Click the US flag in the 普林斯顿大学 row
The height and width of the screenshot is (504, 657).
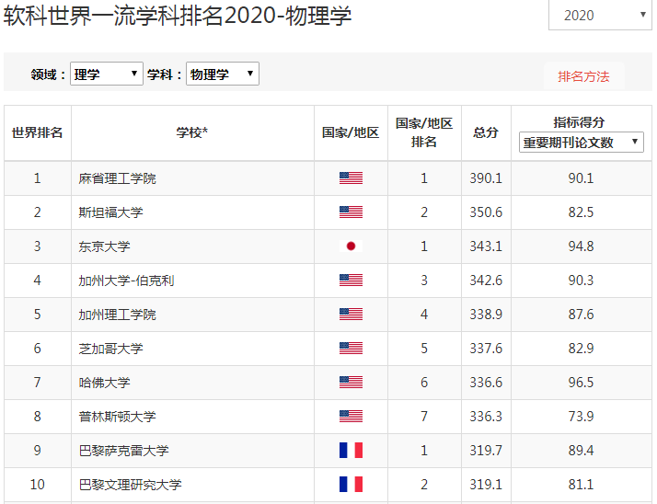351,416
